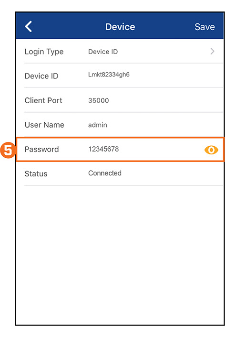Toggle password visibility with the eye icon
225x337 pixels.
pyautogui.click(x=211, y=150)
